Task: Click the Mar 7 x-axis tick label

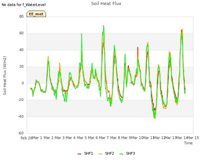Action: tap(104, 138)
